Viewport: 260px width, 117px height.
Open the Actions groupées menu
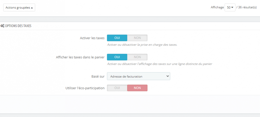pos(19,8)
